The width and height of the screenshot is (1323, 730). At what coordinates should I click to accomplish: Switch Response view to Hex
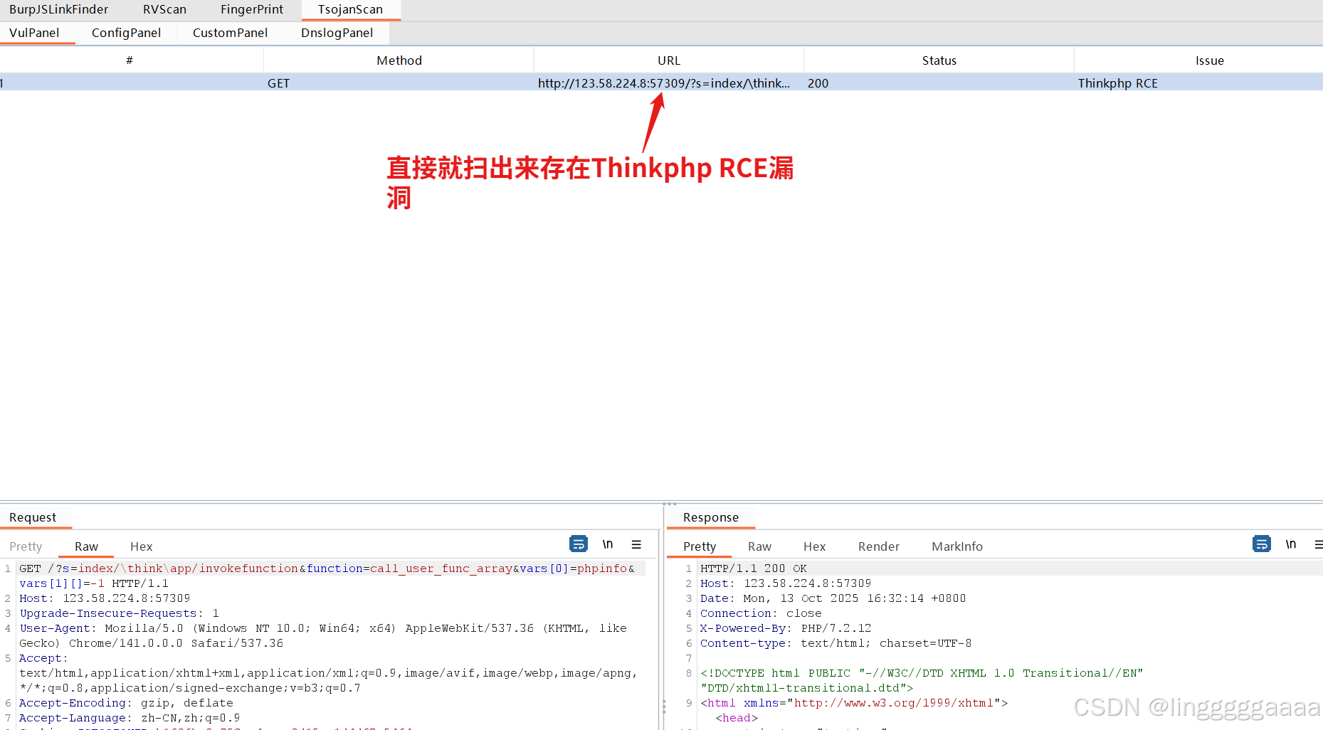click(814, 546)
